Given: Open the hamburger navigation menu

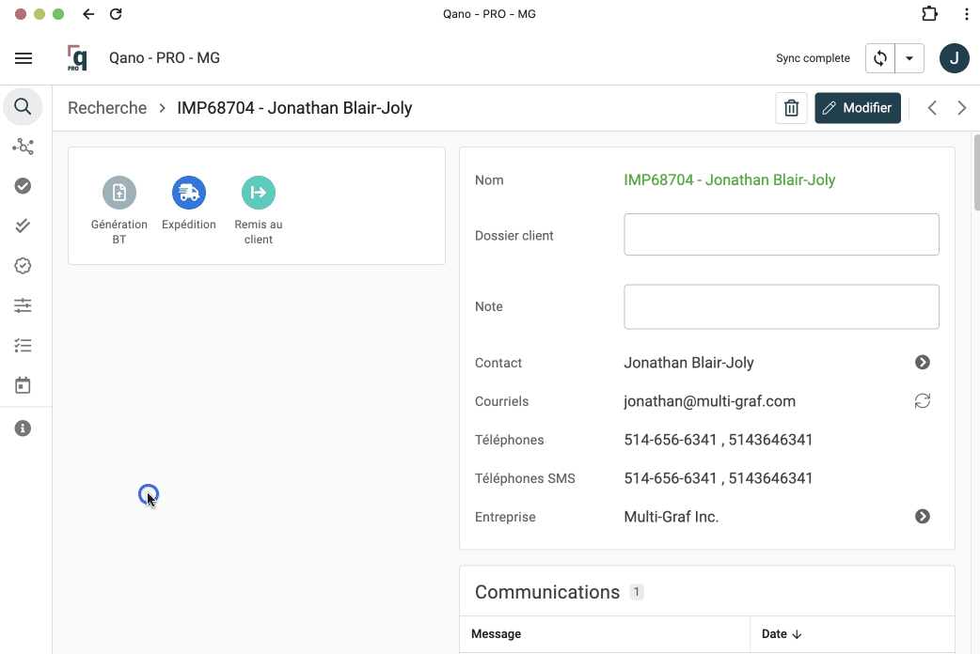Looking at the screenshot, I should point(24,58).
